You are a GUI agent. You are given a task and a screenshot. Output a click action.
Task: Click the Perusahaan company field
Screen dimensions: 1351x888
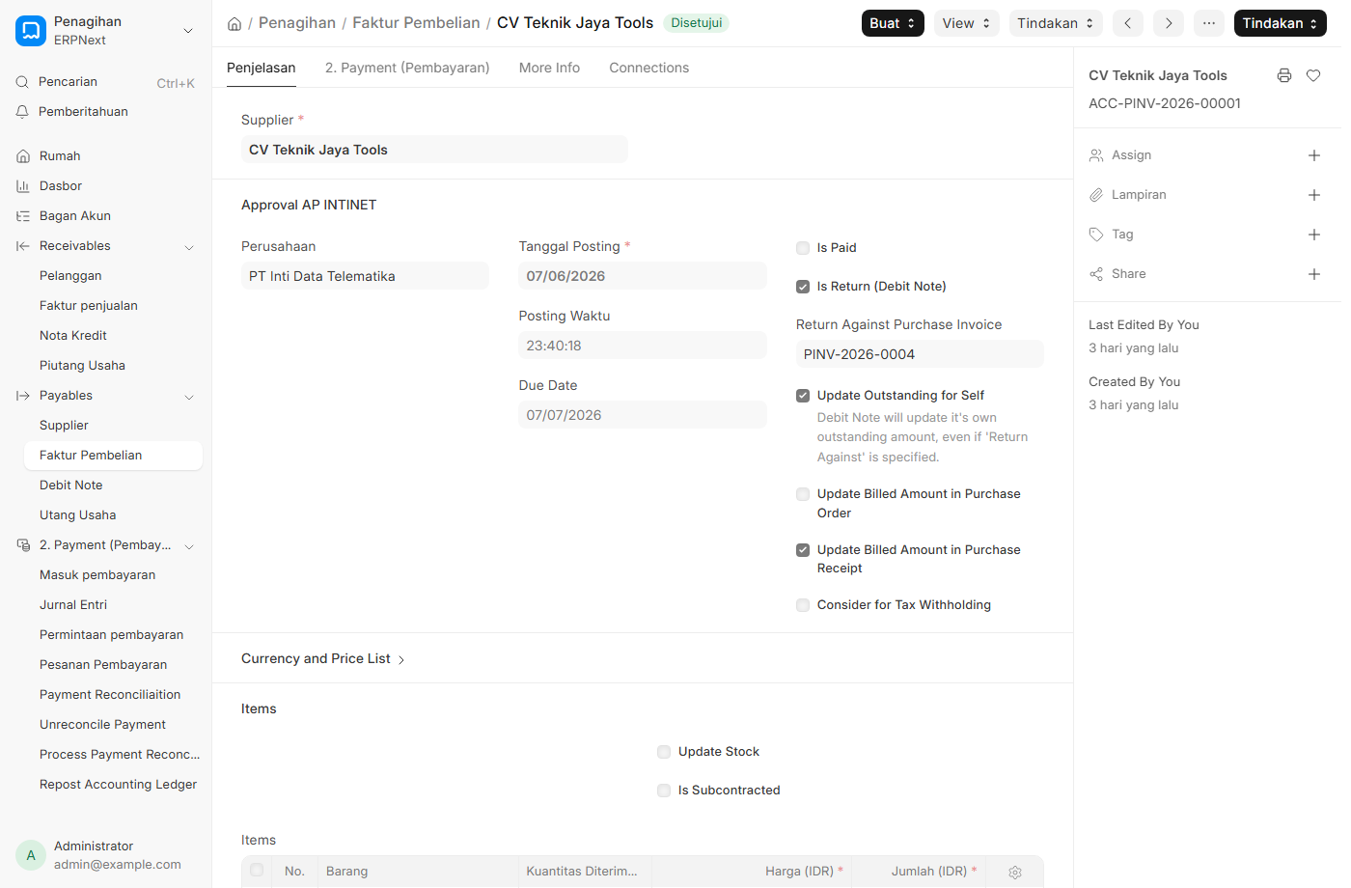coord(365,276)
